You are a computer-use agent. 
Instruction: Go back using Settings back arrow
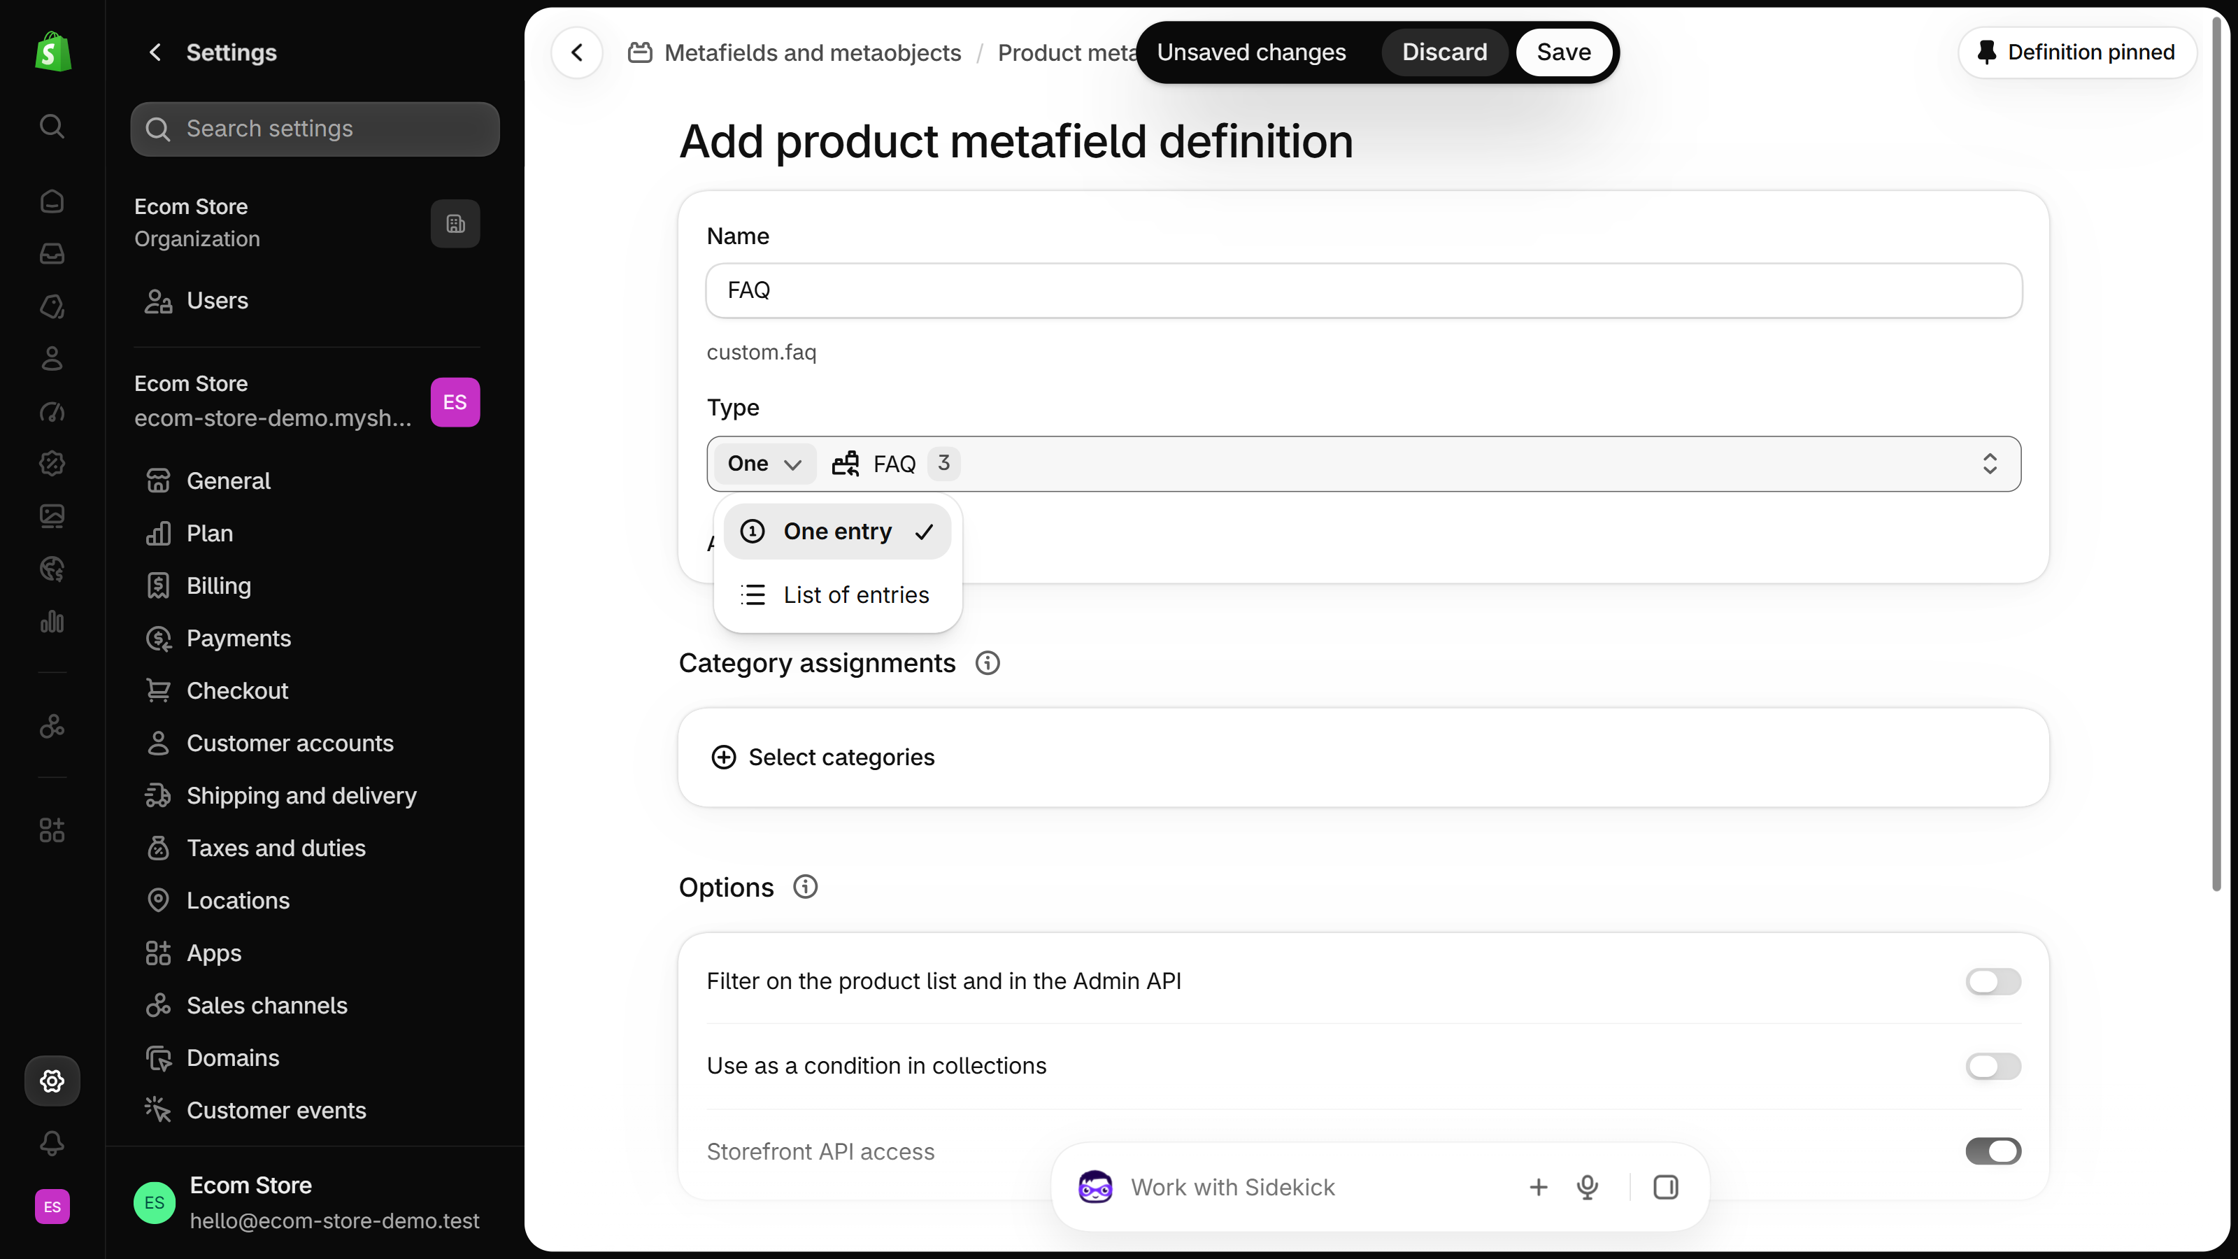[155, 53]
